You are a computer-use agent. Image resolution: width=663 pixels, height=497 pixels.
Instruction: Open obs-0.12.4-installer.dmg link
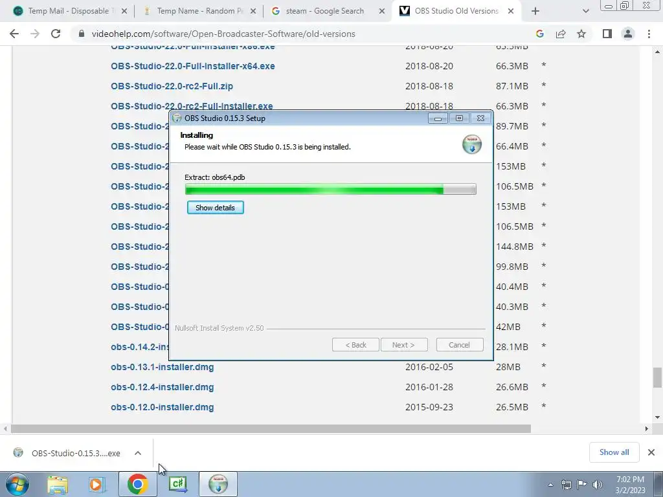pyautogui.click(x=163, y=387)
